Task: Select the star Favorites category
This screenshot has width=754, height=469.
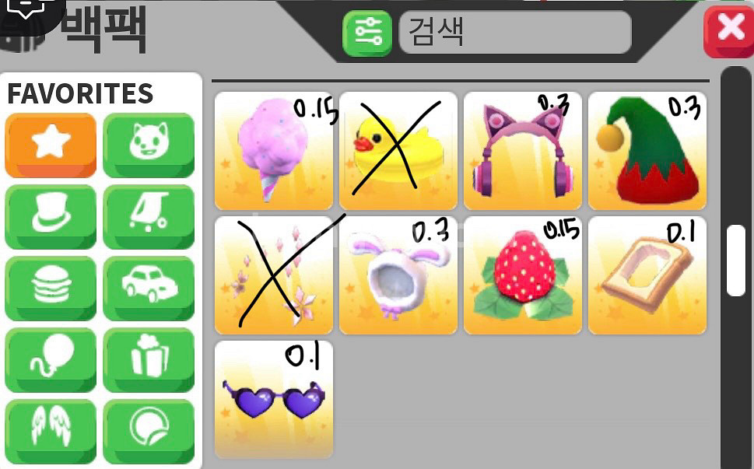Action: 51,145
